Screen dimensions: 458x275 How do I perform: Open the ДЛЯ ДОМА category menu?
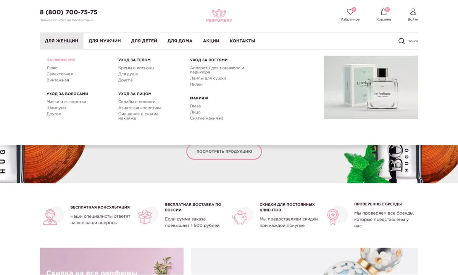[x=179, y=40]
